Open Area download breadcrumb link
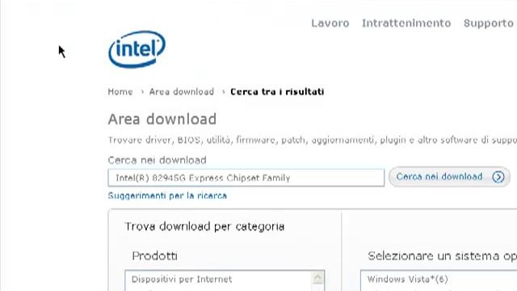The height and width of the screenshot is (291, 517). [181, 91]
